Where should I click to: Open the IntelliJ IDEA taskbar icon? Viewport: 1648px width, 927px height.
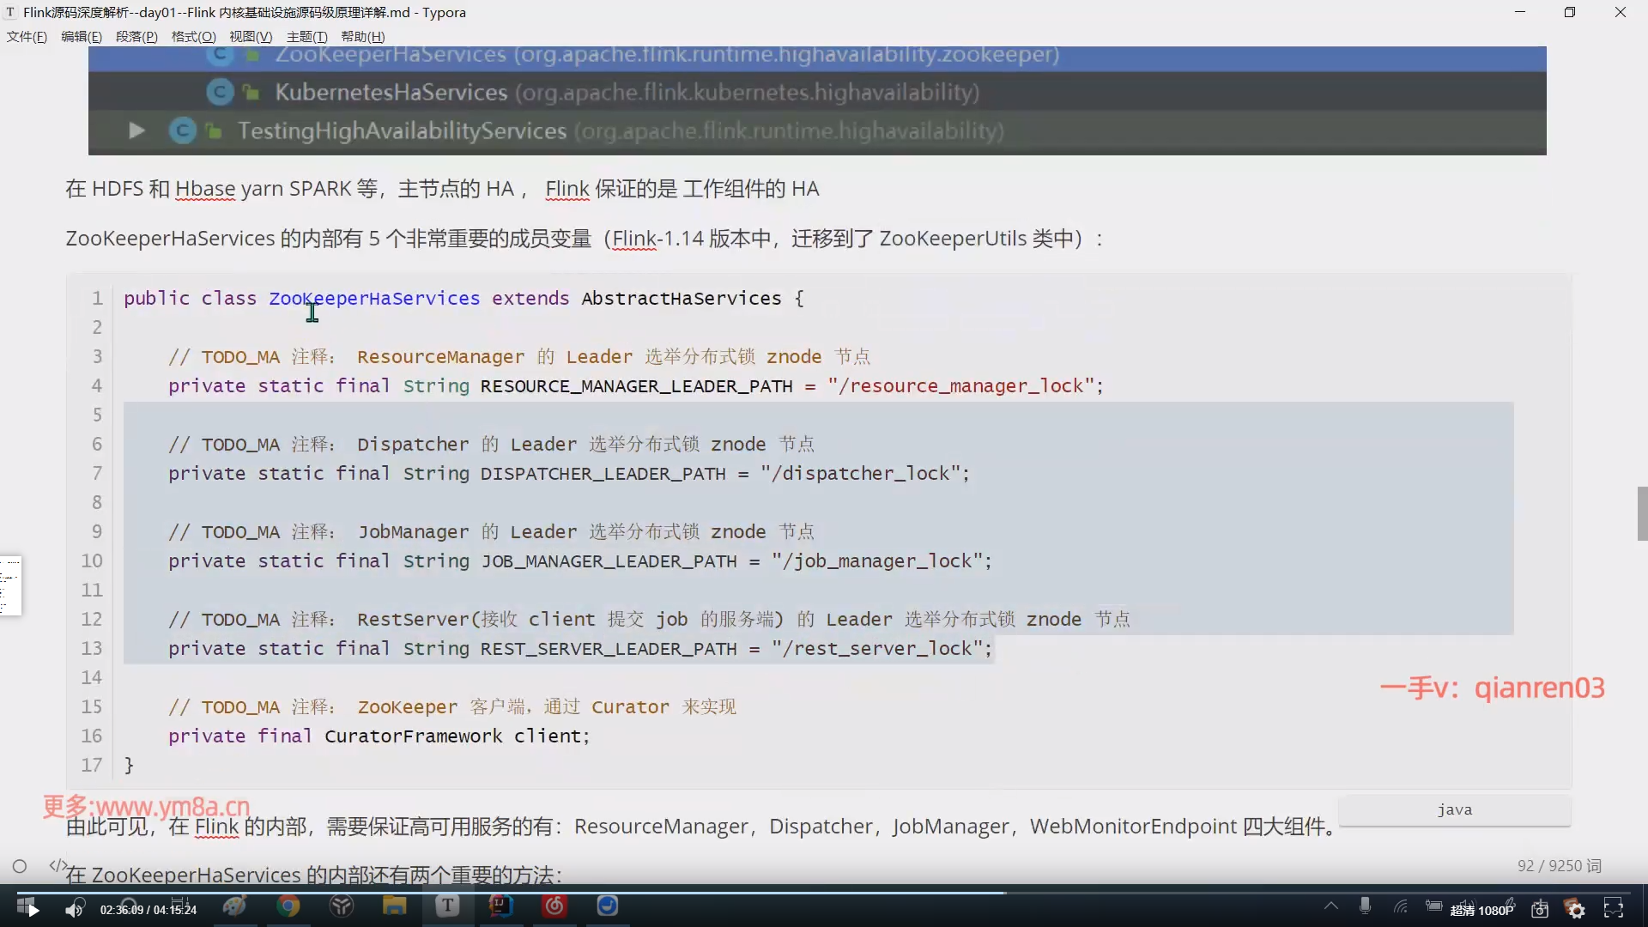tap(501, 906)
